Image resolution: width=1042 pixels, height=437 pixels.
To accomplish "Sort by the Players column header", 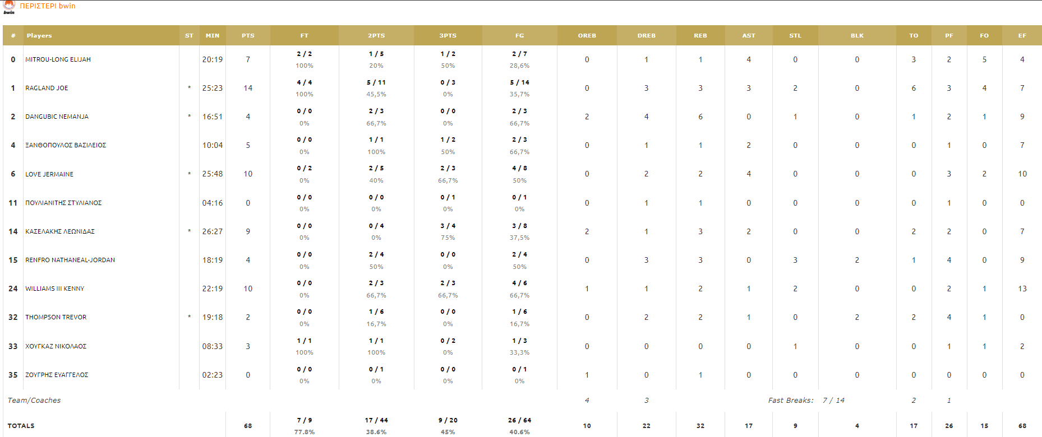I will coord(39,35).
